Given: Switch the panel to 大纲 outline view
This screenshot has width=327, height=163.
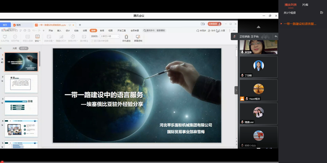Looking at the screenshot, I should (x=14, y=48).
